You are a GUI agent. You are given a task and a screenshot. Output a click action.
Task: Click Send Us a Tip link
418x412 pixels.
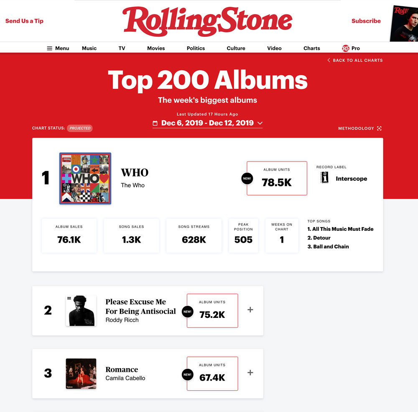pyautogui.click(x=24, y=21)
